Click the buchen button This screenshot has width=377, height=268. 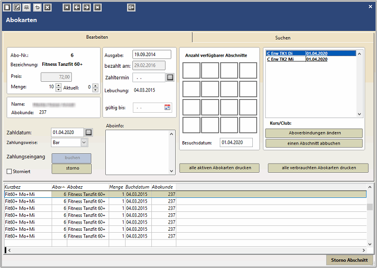click(71, 158)
